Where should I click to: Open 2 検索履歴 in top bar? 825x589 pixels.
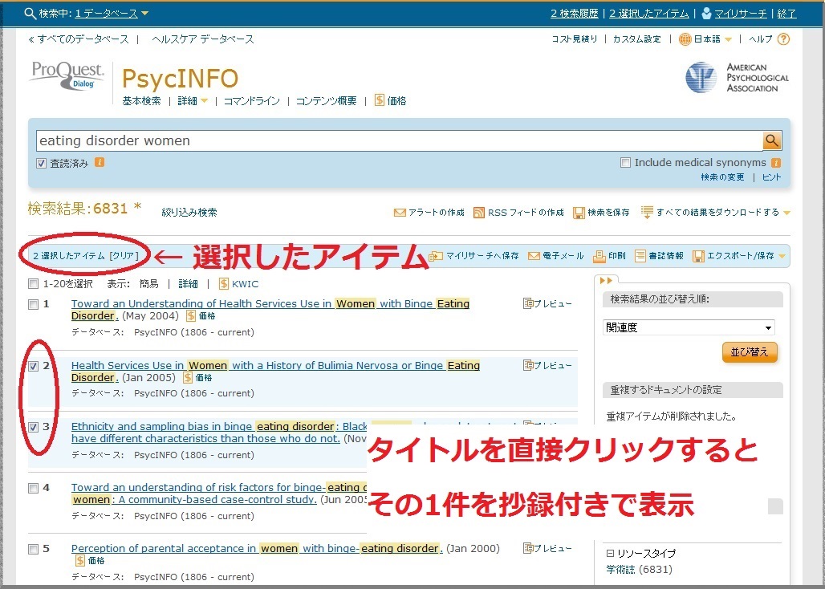575,13
